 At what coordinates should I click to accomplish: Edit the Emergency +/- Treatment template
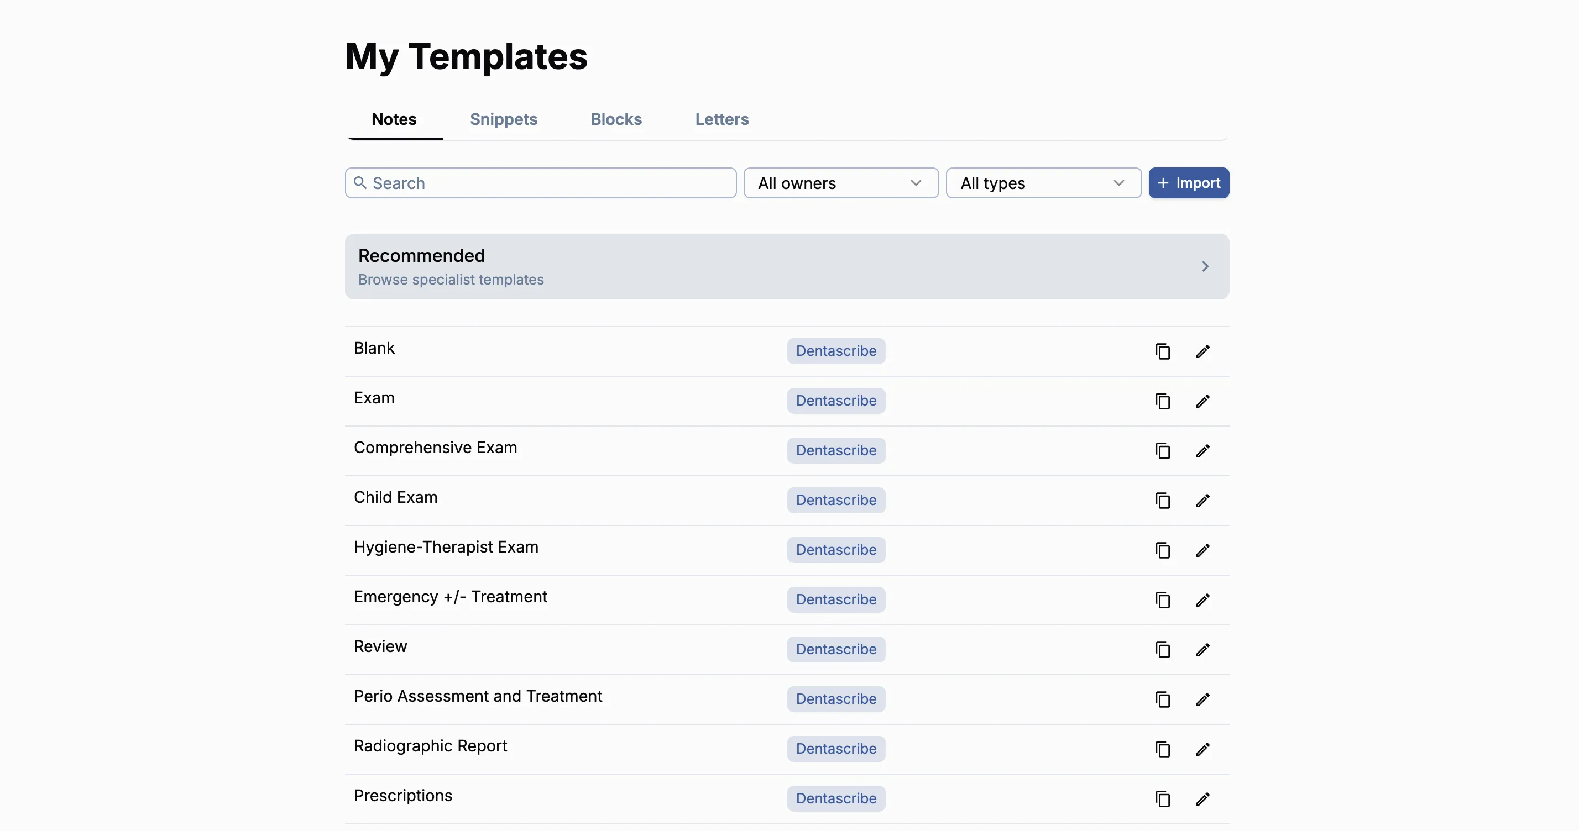[1202, 600]
